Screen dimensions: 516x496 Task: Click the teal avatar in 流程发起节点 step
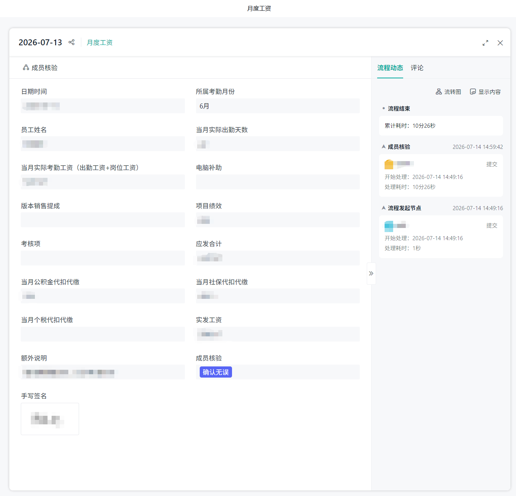point(389,226)
